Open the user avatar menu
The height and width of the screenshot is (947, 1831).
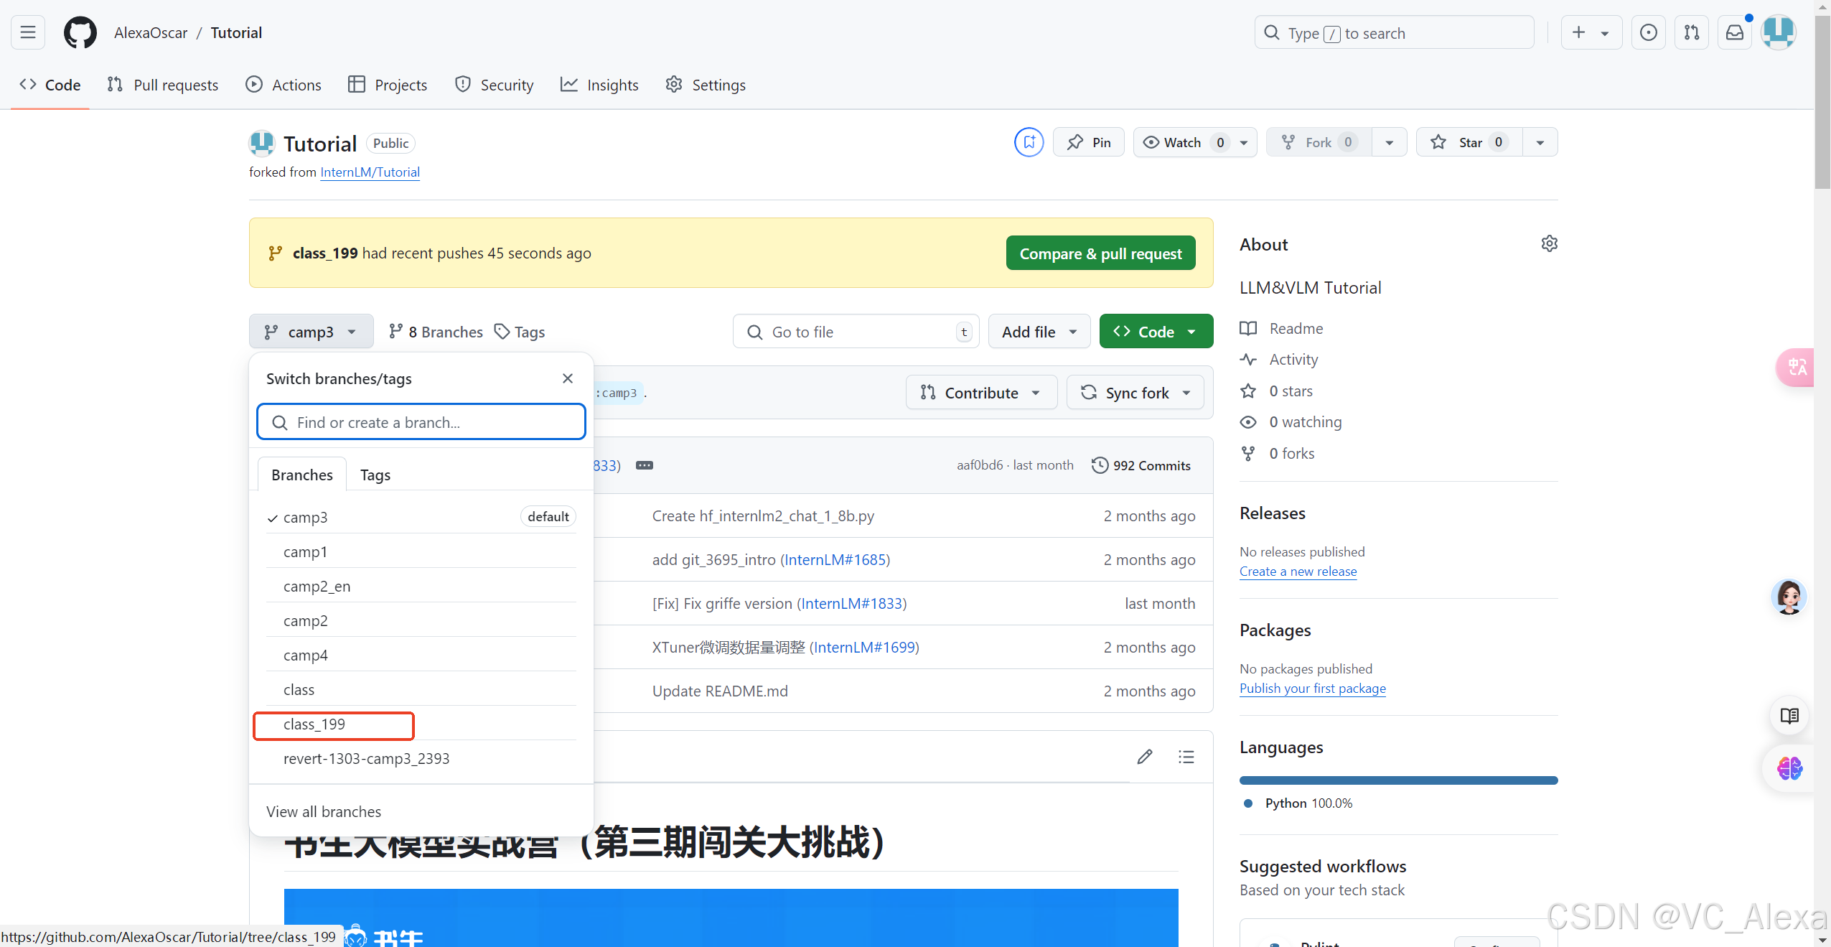1778,33
